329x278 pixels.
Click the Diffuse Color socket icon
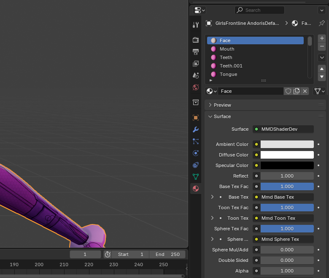click(256, 155)
